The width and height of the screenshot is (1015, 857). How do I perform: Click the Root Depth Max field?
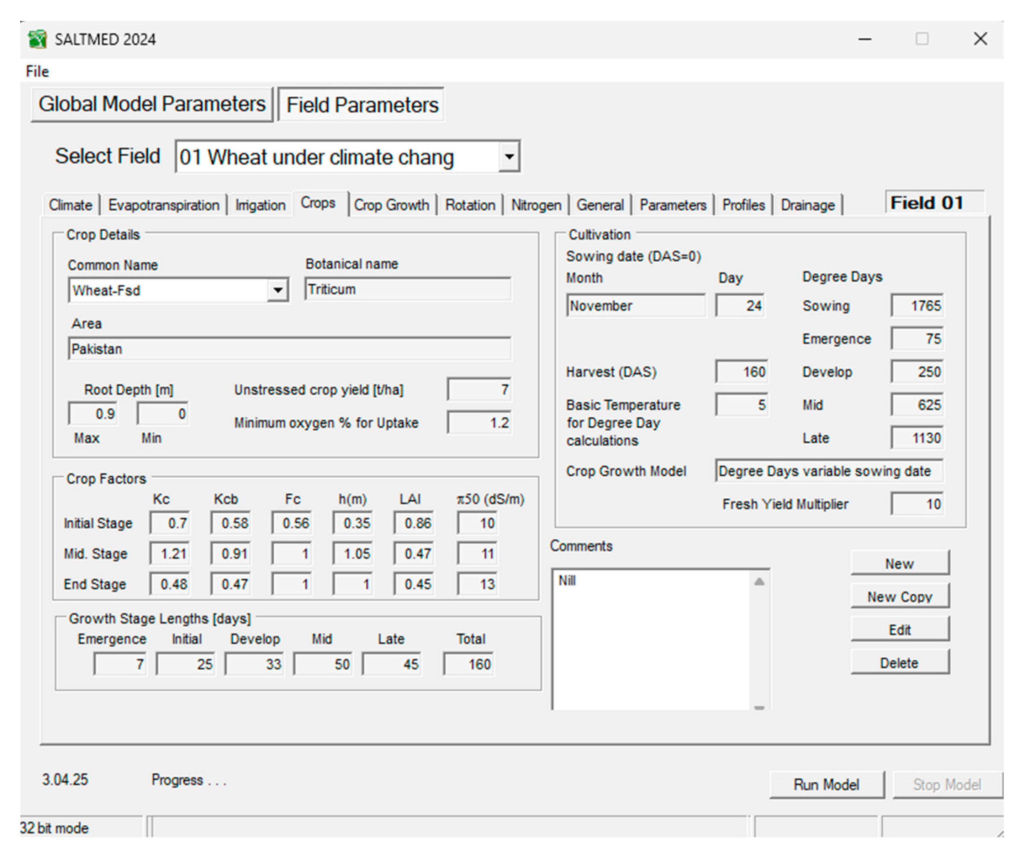[92, 413]
